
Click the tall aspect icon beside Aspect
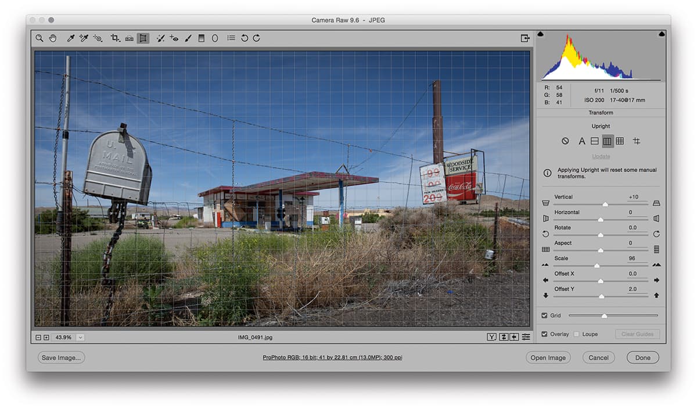656,249
